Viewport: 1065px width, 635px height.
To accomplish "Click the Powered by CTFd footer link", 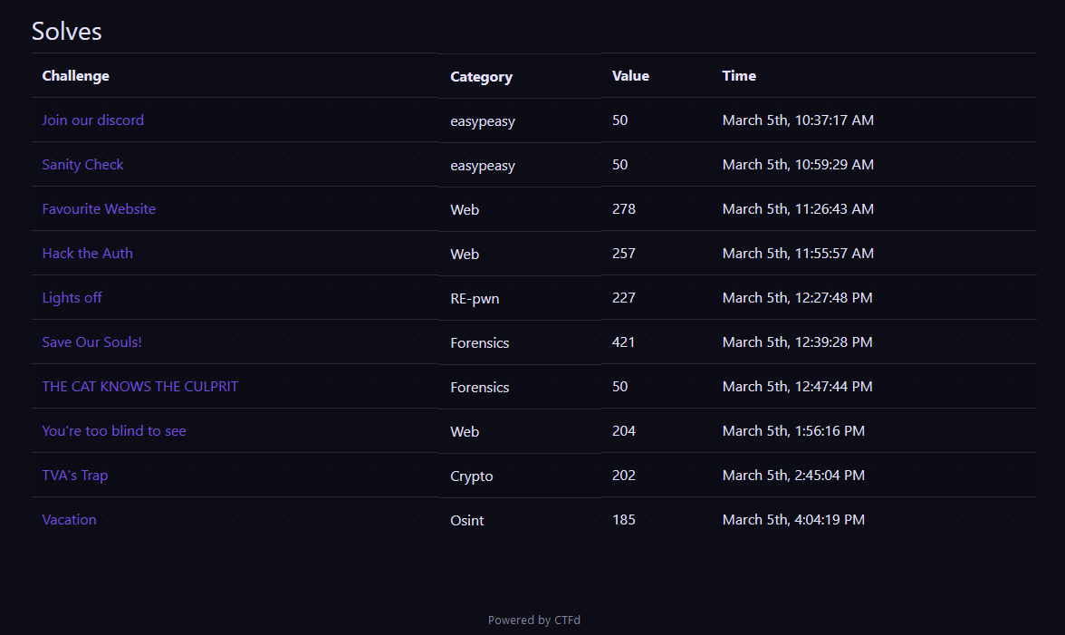I will (x=534, y=621).
